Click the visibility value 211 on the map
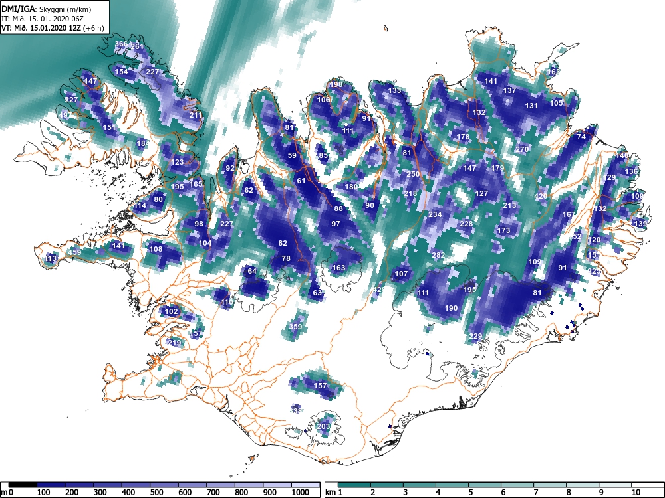 click(196, 115)
